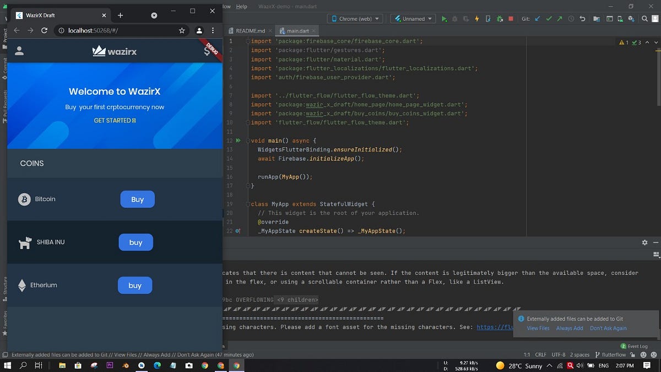Viewport: 661px width, 372px height.
Task: Open Search Everywhere with the magnifier icon
Action: pyautogui.click(x=644, y=18)
